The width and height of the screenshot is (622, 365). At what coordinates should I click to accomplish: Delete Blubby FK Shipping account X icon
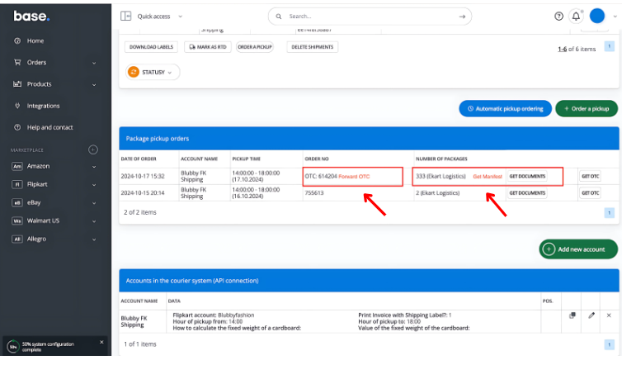click(609, 315)
